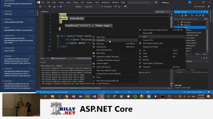The height and width of the screenshot is (119, 213).
Task: Choose New Scaffolded Item in Add submenu
Action: [x=115, y=50]
